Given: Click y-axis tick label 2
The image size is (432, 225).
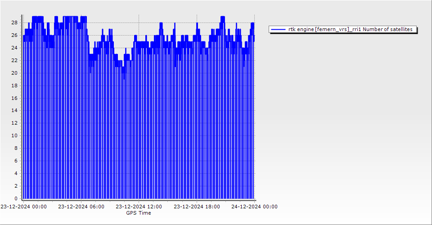Looking at the screenshot, I should [16, 186].
